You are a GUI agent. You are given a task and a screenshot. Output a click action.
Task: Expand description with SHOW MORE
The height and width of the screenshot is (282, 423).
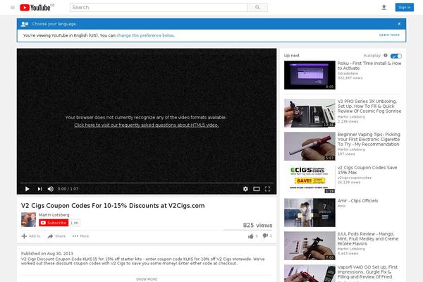coord(147,279)
